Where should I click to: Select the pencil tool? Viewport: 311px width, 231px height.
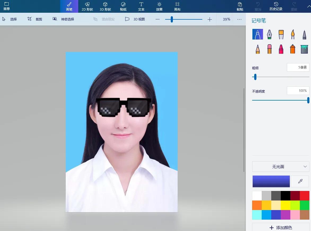(257, 49)
